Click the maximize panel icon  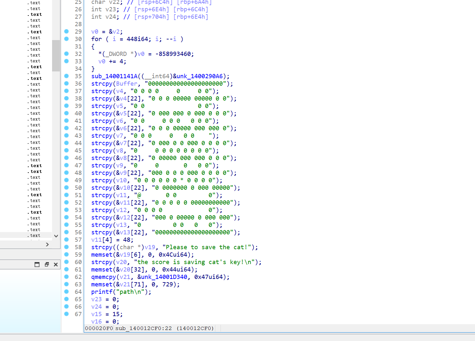[x=37, y=264]
